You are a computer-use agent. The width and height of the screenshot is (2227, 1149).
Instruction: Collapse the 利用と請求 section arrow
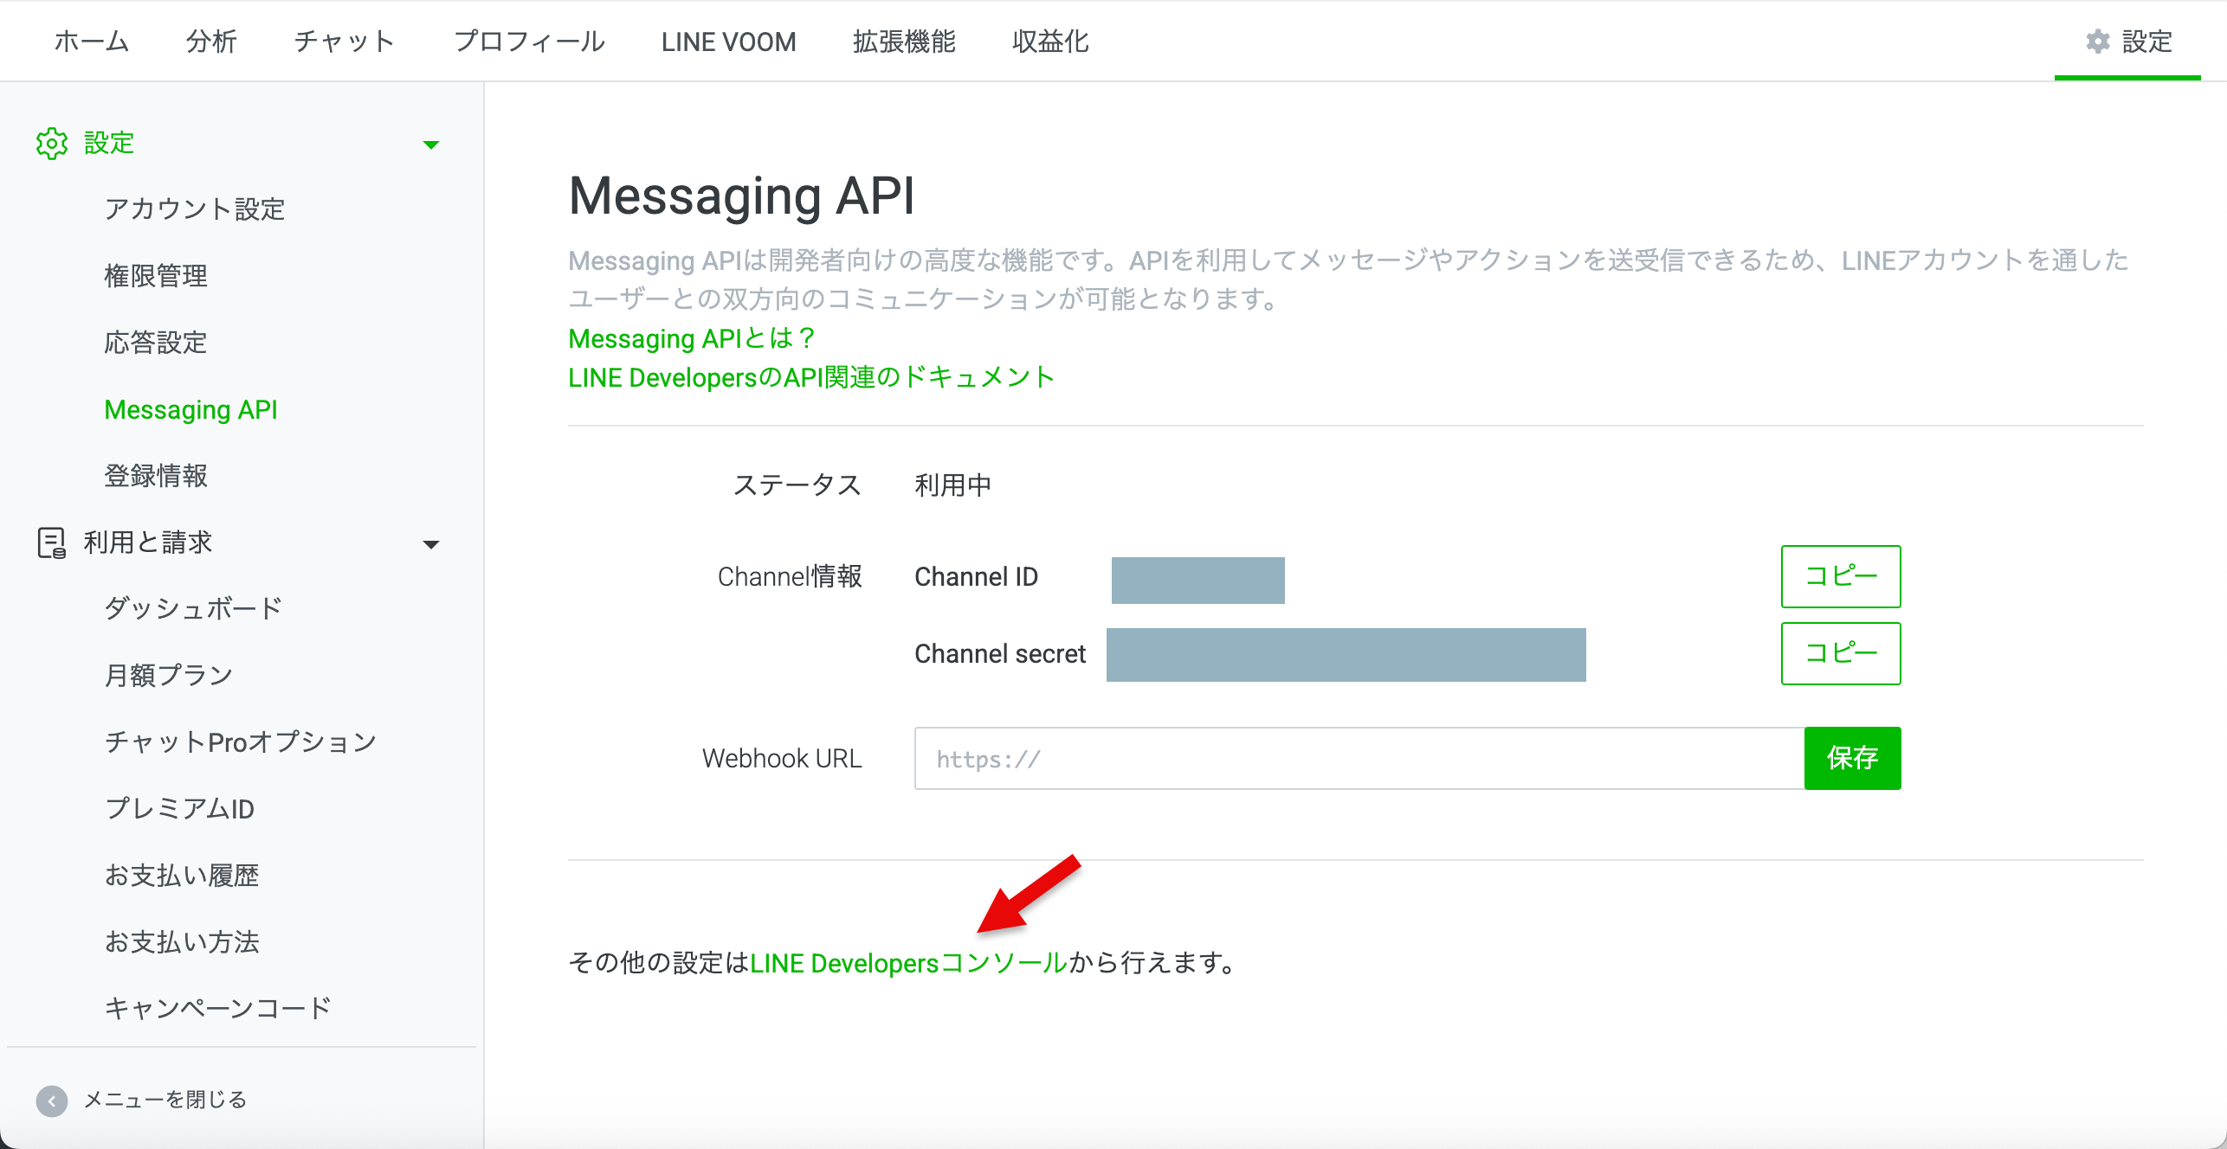430,544
